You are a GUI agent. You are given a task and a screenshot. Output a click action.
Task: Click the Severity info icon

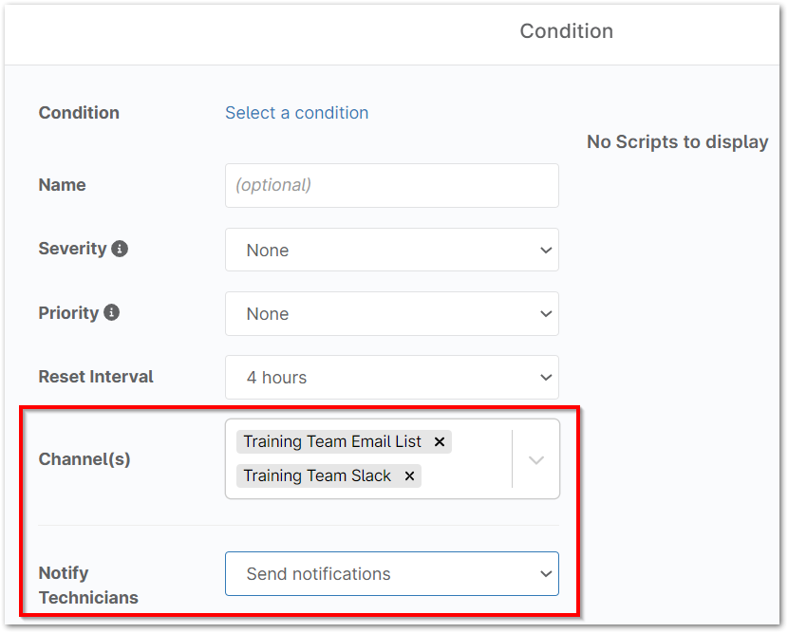pos(120,249)
